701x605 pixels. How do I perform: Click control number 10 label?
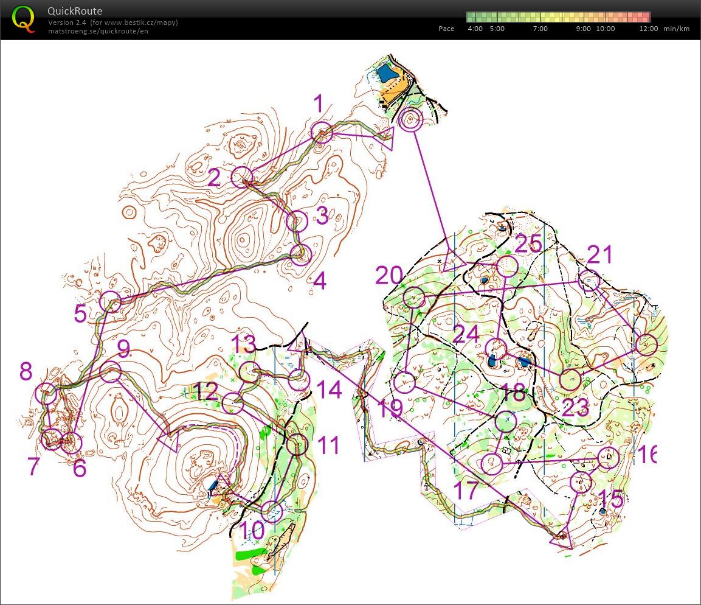252,531
